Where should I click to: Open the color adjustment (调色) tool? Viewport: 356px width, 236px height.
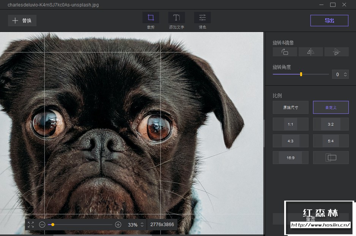[x=202, y=18]
